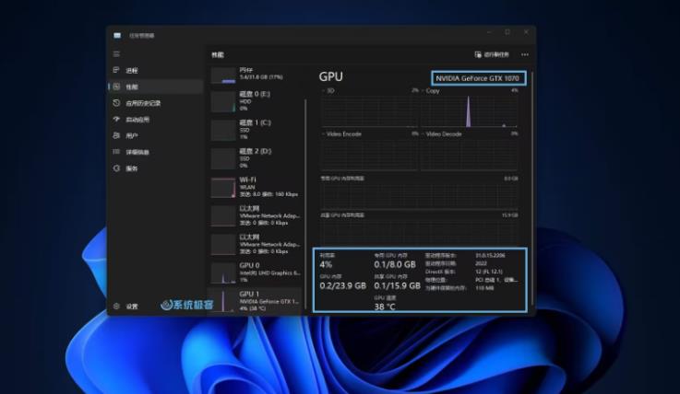Viewport: 680px width, 394px height.
Task: Click the "110 MB" reserved memory value
Action: [484, 288]
